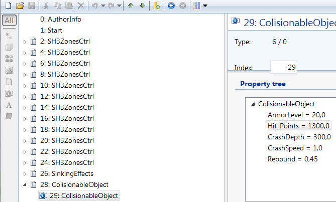Select the letter A text filter icon
Screen dimensions: 336x202
[9, 105]
